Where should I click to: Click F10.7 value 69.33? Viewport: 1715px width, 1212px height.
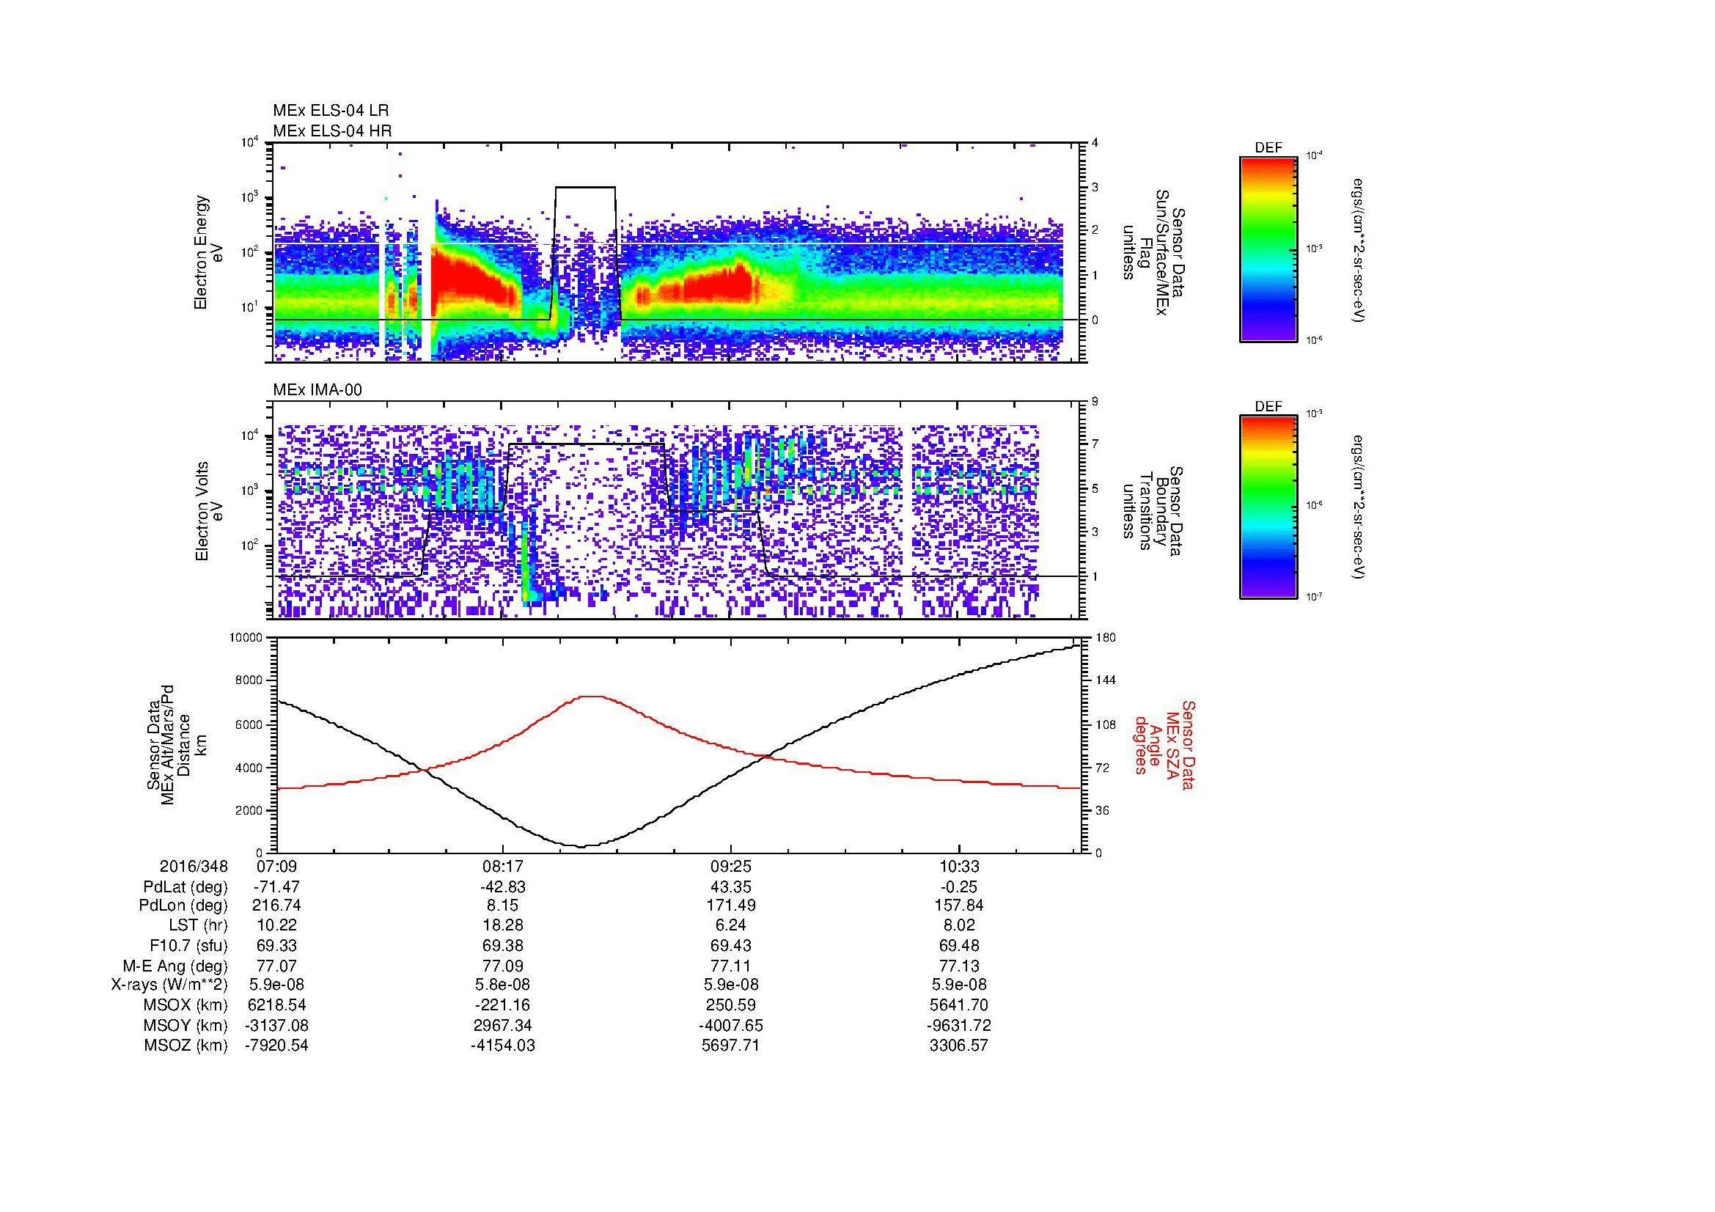276,945
